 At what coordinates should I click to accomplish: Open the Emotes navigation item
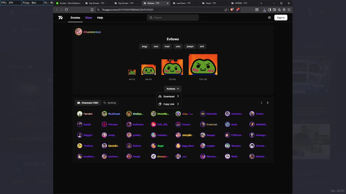75,18
